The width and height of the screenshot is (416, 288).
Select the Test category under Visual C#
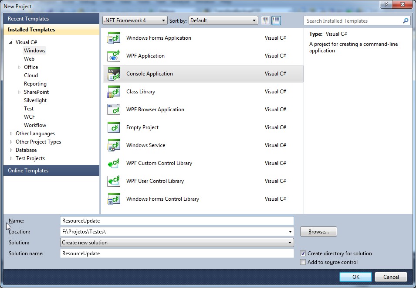tap(29, 109)
